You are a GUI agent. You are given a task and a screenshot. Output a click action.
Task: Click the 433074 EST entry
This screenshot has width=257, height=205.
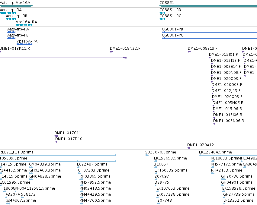tap(13, 194)
